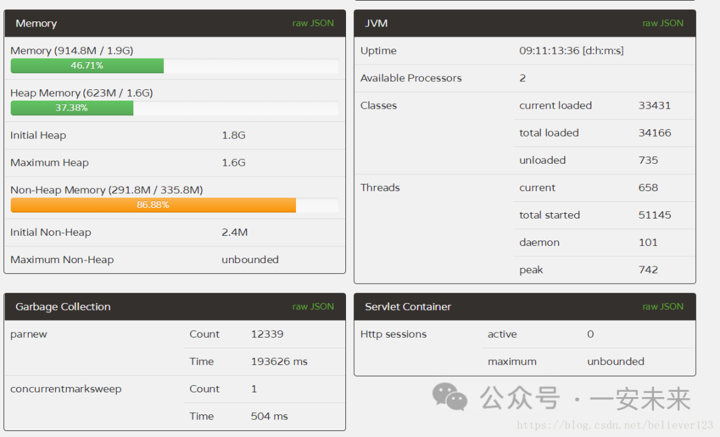
Task: Select concurrentmarksweep time 504 ms
Action: coord(269,416)
